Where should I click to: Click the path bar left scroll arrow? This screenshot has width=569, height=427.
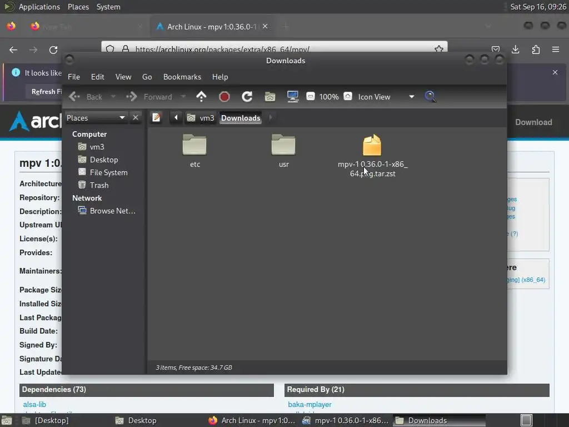coord(176,118)
